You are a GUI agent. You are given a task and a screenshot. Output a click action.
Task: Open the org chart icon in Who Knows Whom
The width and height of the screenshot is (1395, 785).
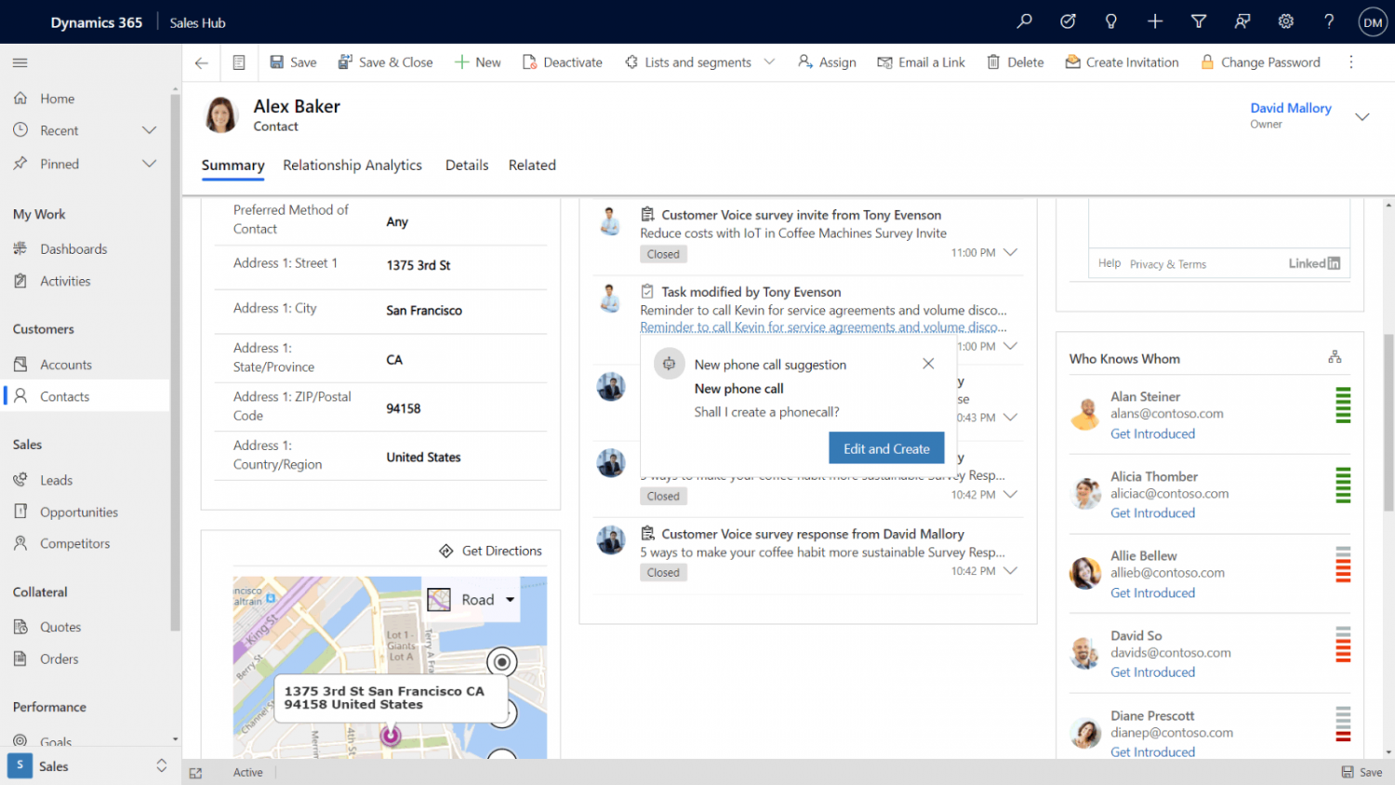click(1335, 355)
